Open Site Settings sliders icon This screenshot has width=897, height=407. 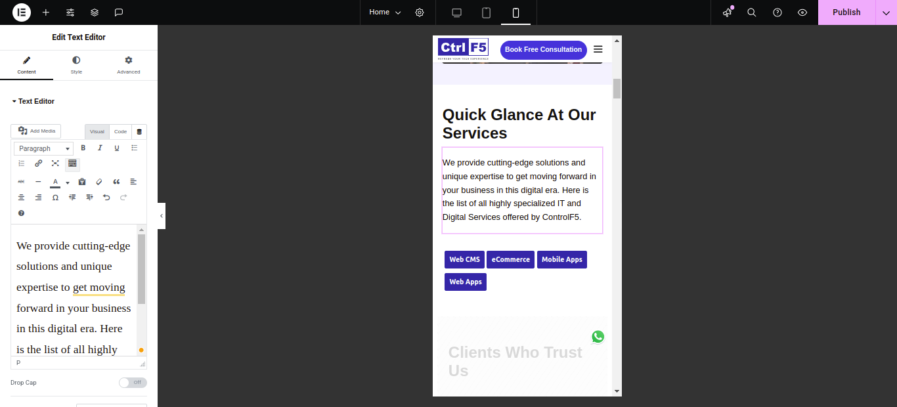70,12
